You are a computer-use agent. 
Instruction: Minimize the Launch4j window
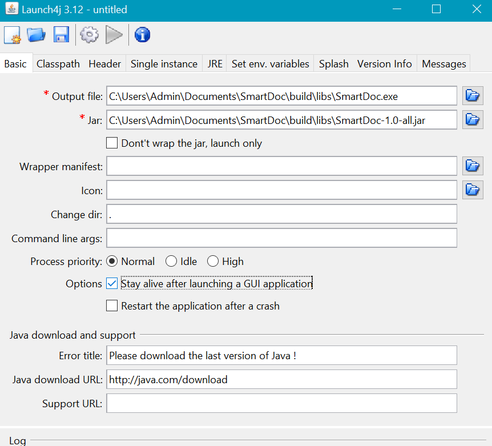click(x=397, y=9)
